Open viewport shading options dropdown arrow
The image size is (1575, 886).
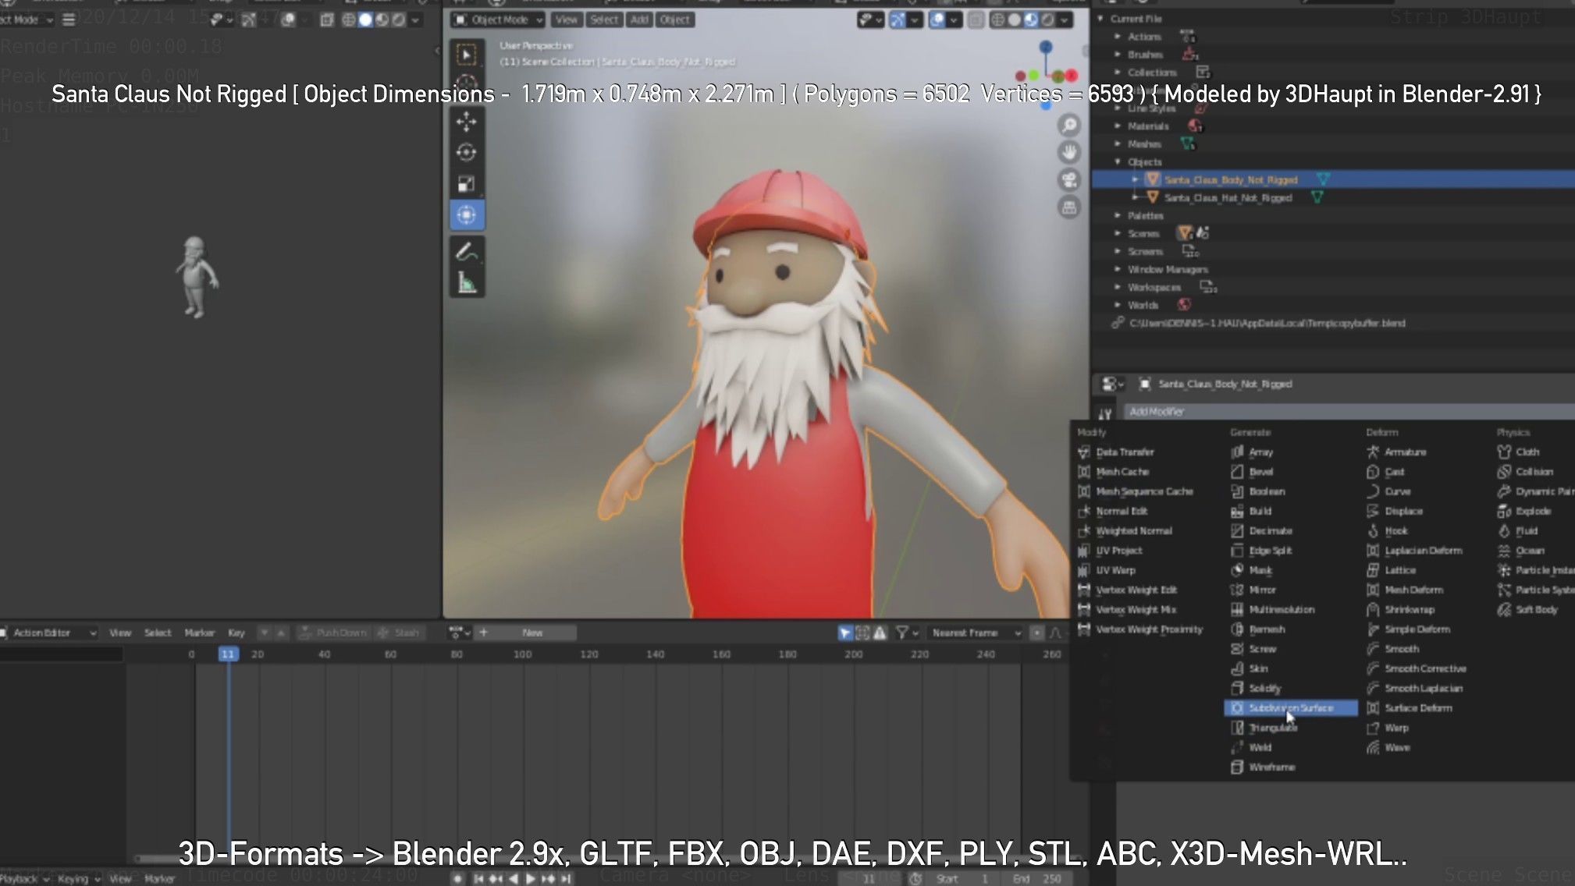(x=1065, y=20)
